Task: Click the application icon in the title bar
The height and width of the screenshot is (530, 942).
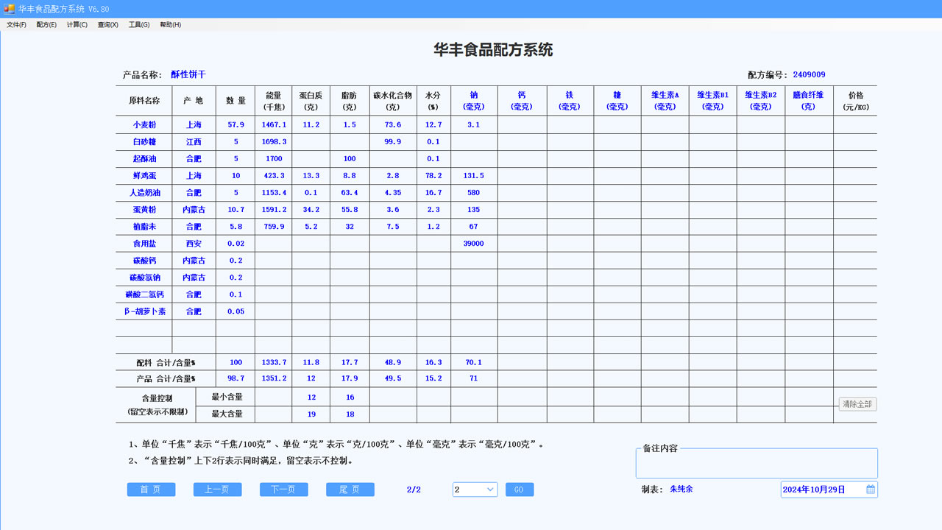Action: click(8, 8)
